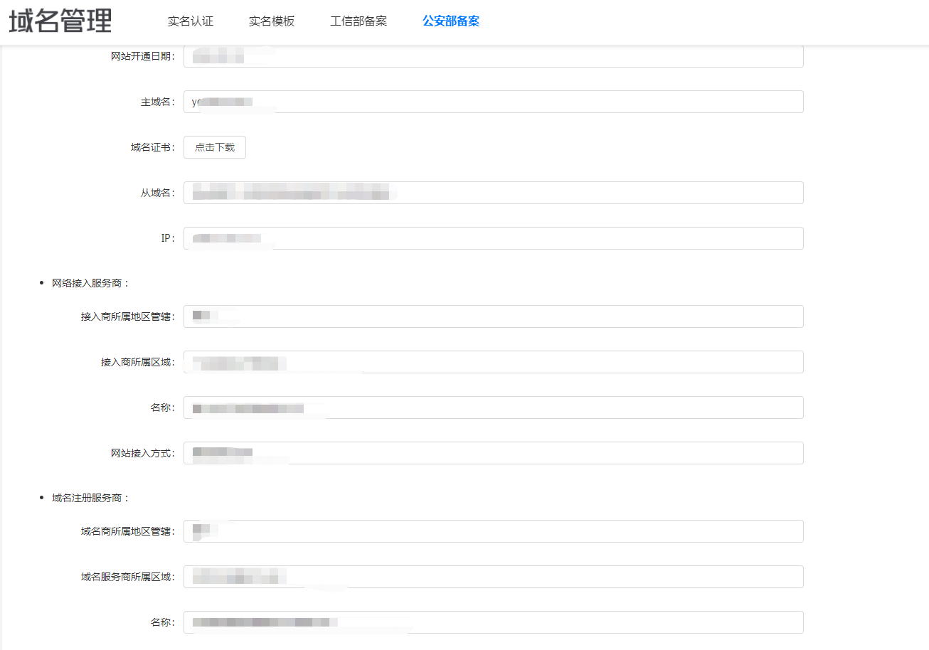Focus the 域名服务商所属区域 field

point(494,577)
